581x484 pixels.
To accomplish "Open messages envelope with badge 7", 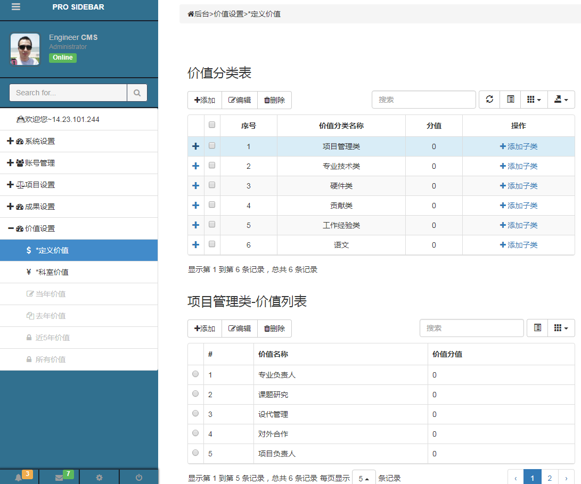I will 59,477.
